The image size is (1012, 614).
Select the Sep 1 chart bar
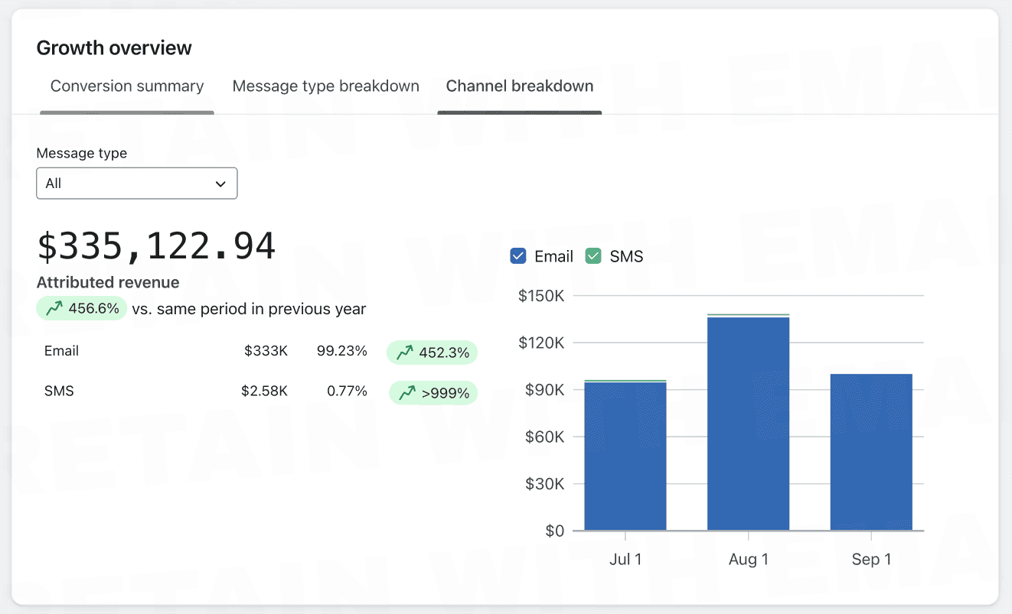(x=871, y=452)
